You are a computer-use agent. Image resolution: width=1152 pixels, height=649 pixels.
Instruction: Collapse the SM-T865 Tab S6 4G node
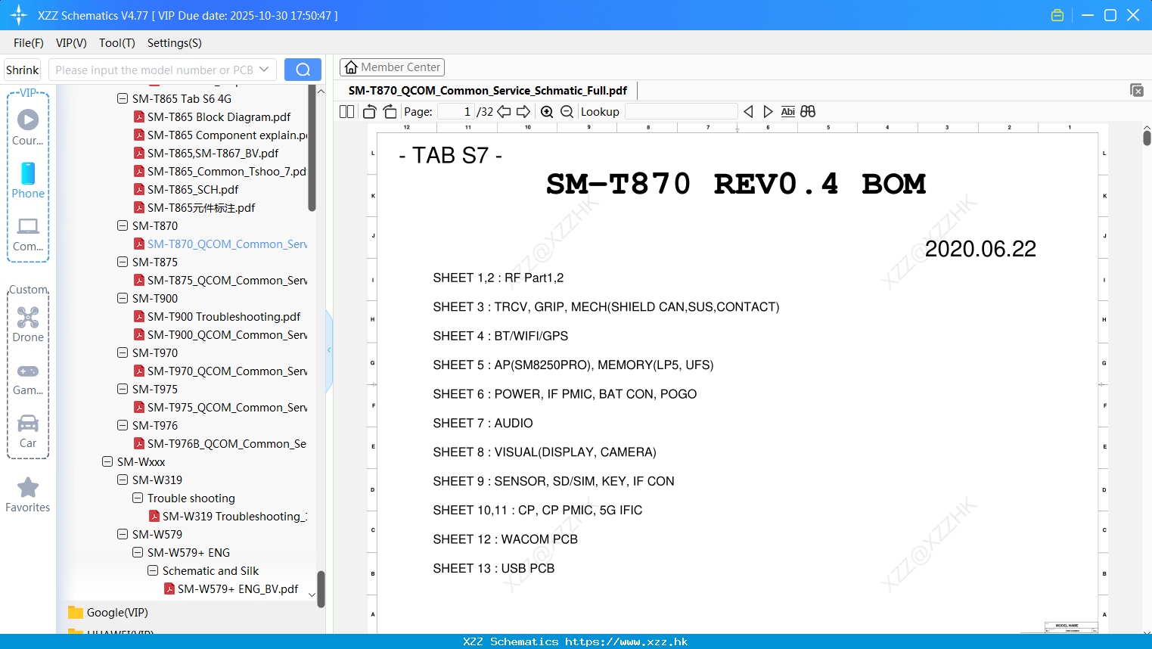(123, 98)
